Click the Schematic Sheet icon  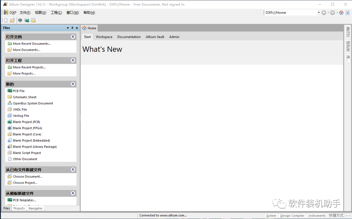coord(10,97)
